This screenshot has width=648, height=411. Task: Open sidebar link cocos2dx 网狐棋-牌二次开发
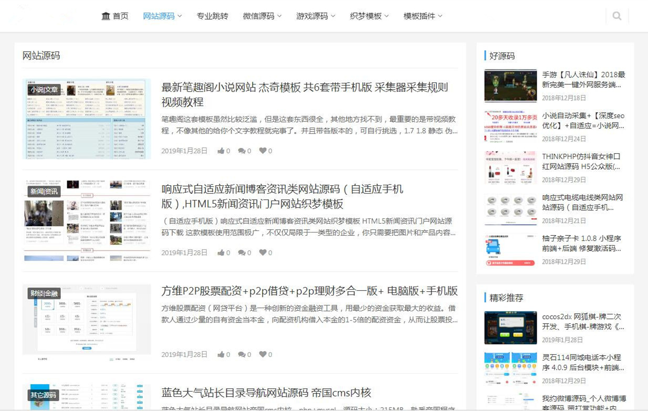tap(583, 321)
